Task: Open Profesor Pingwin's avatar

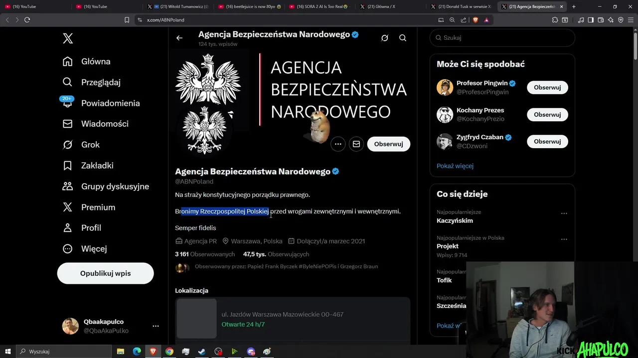Action: point(445,88)
